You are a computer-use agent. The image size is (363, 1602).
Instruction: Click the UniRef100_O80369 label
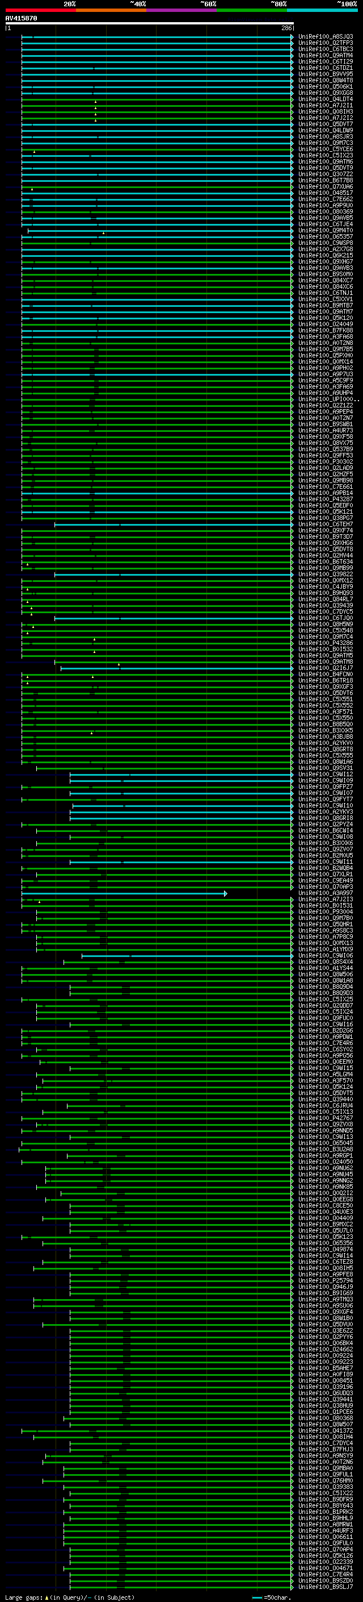point(326,212)
